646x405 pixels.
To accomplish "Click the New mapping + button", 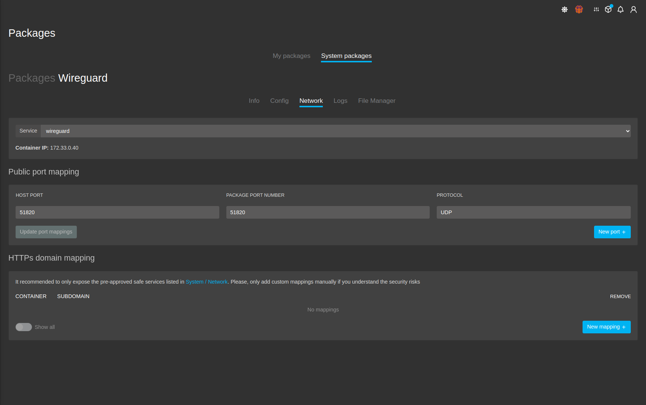I will pyautogui.click(x=606, y=327).
